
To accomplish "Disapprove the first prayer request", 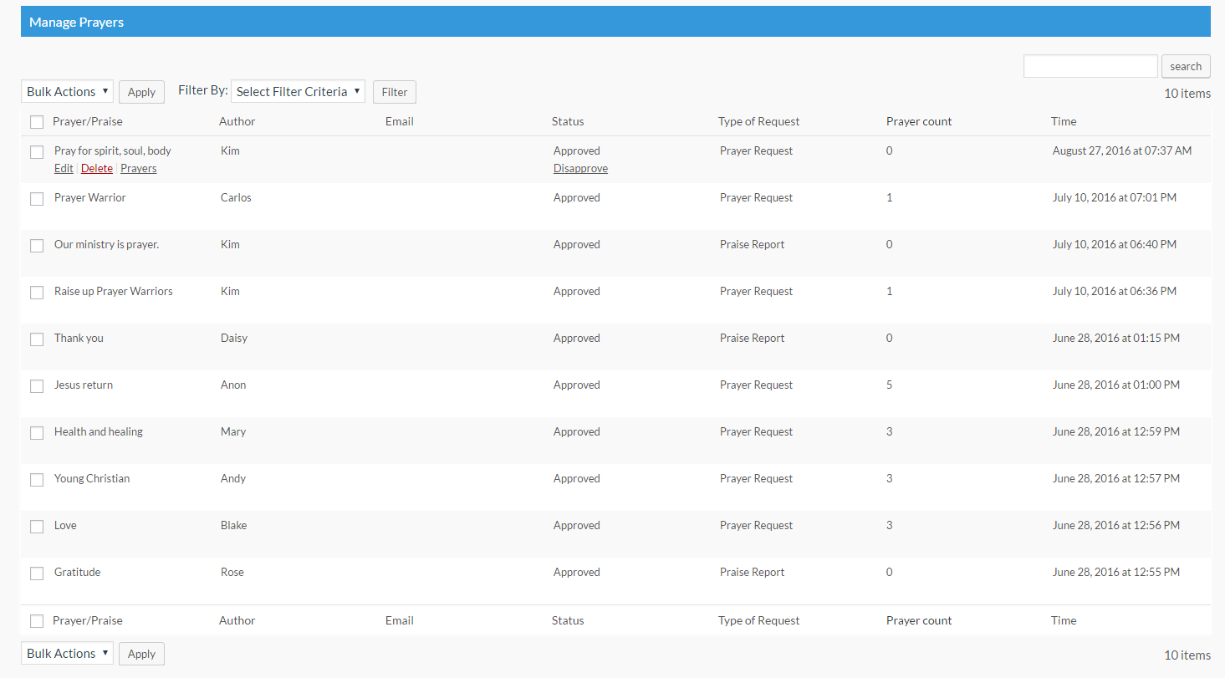I will pyautogui.click(x=580, y=169).
